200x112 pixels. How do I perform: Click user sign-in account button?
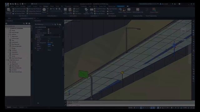click(164, 4)
